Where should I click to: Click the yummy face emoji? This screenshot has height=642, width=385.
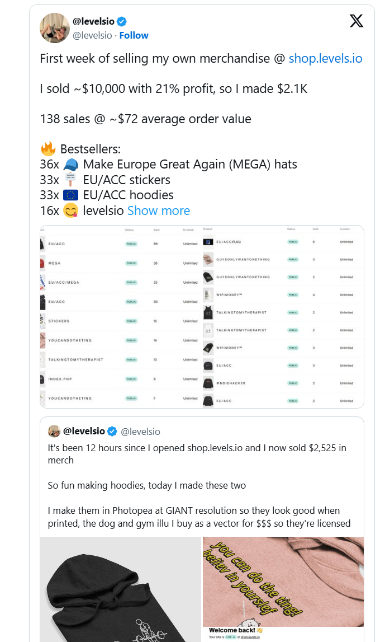pyautogui.click(x=70, y=210)
